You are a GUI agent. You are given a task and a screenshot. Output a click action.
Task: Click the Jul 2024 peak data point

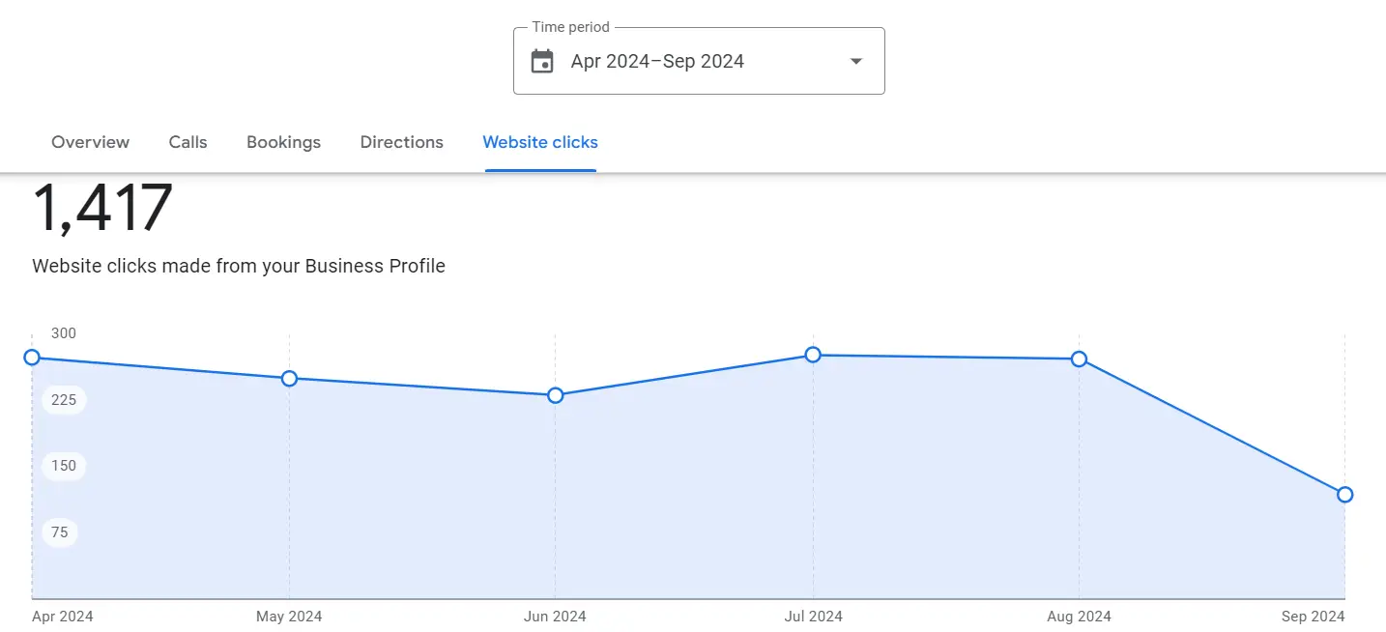point(812,355)
